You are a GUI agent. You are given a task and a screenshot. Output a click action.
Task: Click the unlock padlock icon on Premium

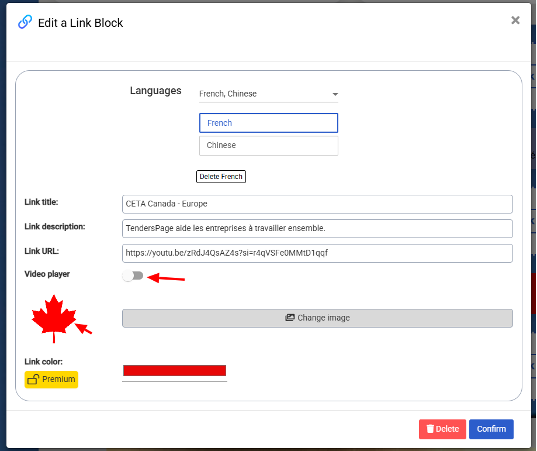[33, 380]
